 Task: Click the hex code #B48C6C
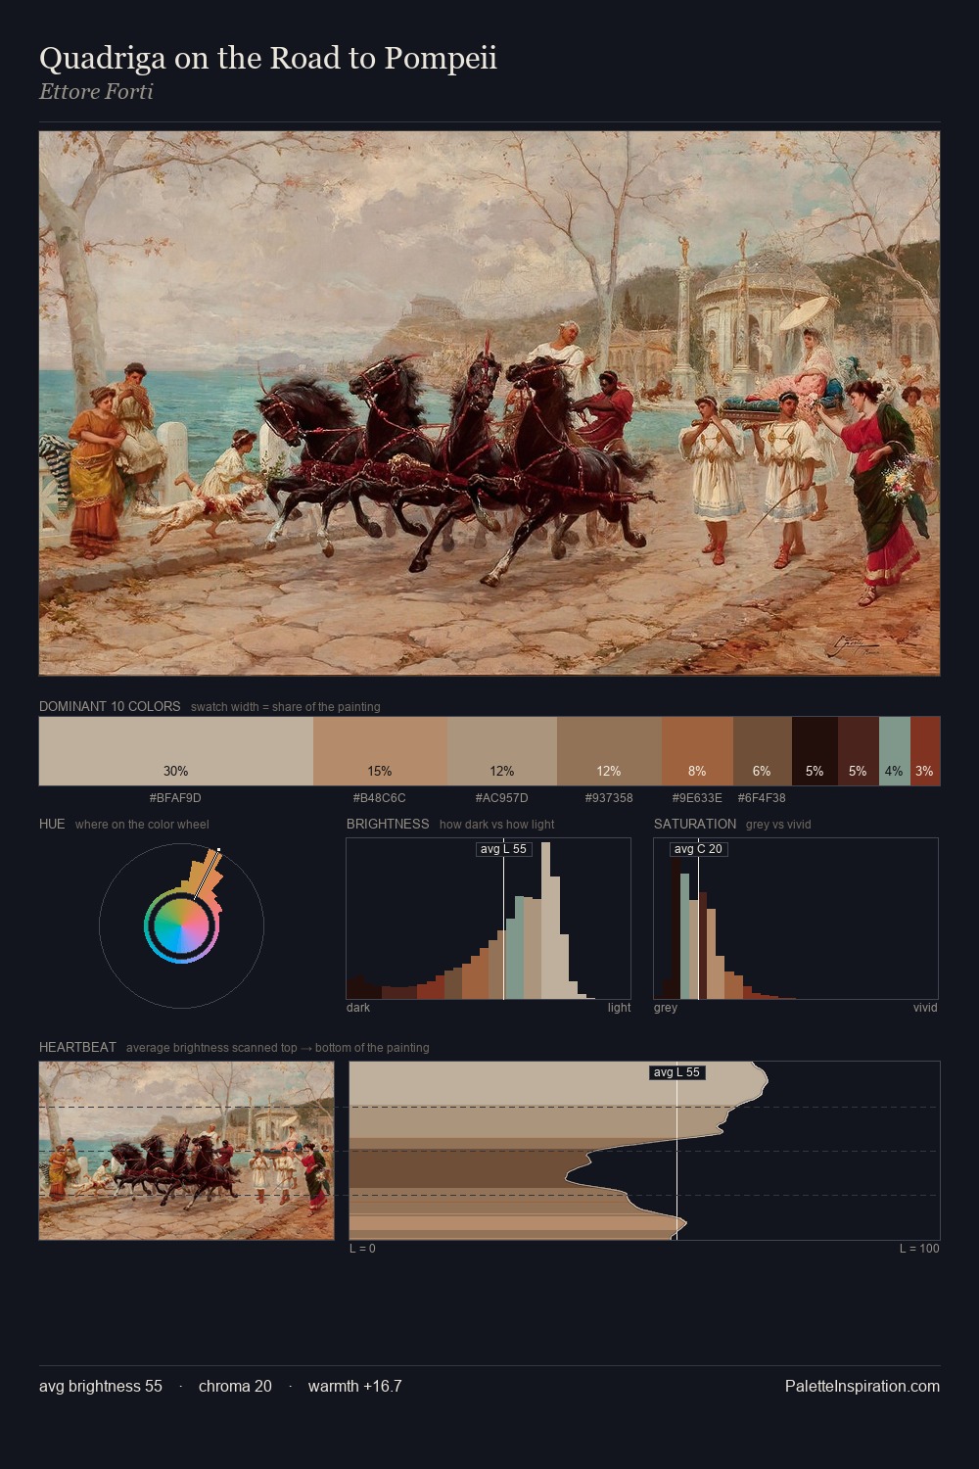pos(380,798)
